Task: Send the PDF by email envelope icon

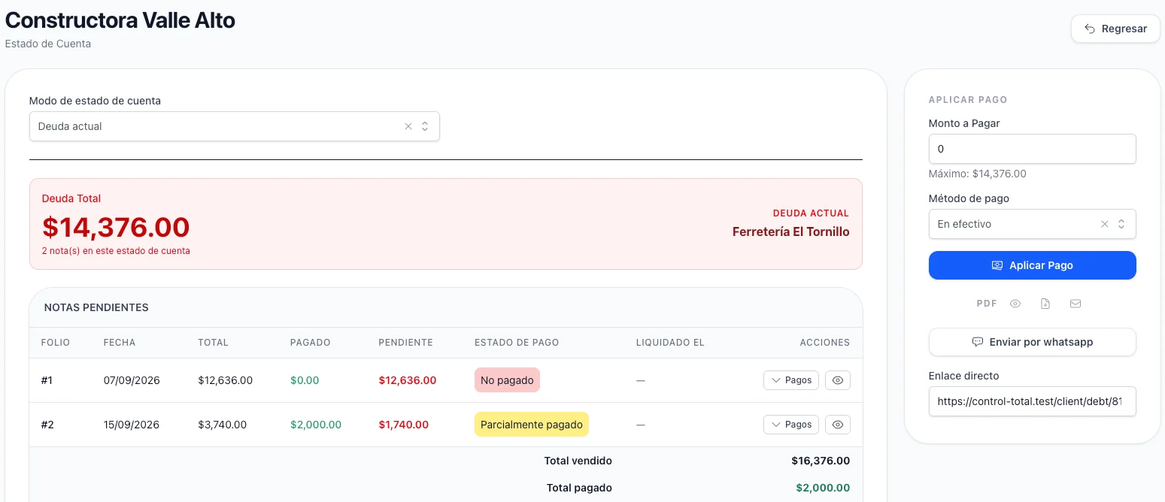Action: [x=1076, y=304]
